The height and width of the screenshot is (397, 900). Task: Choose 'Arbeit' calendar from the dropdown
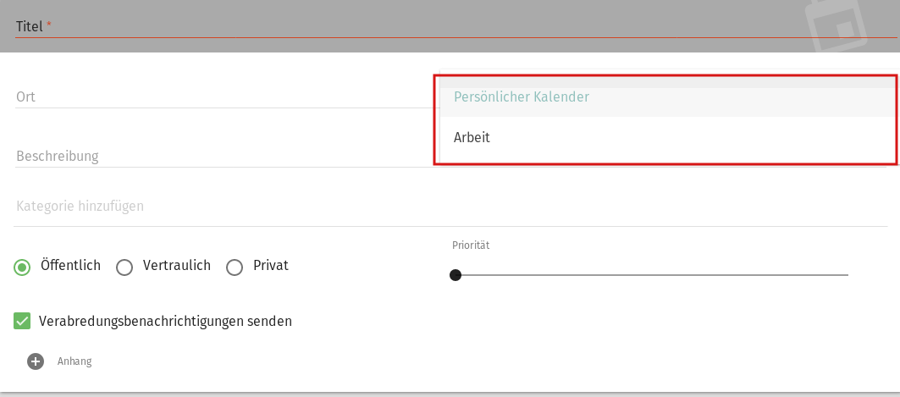472,137
